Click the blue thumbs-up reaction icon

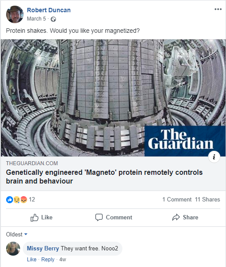pyautogui.click(x=10, y=200)
